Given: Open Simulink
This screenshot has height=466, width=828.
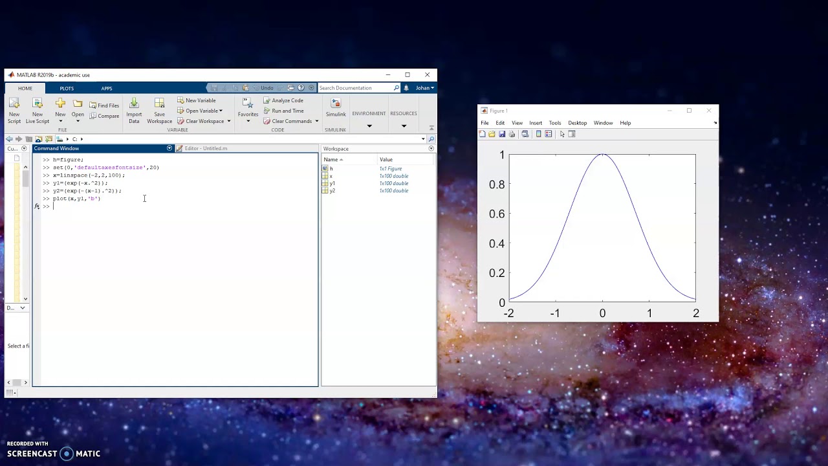Looking at the screenshot, I should [x=336, y=107].
